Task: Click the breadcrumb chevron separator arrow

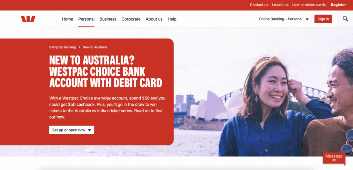Action: tap(79, 47)
